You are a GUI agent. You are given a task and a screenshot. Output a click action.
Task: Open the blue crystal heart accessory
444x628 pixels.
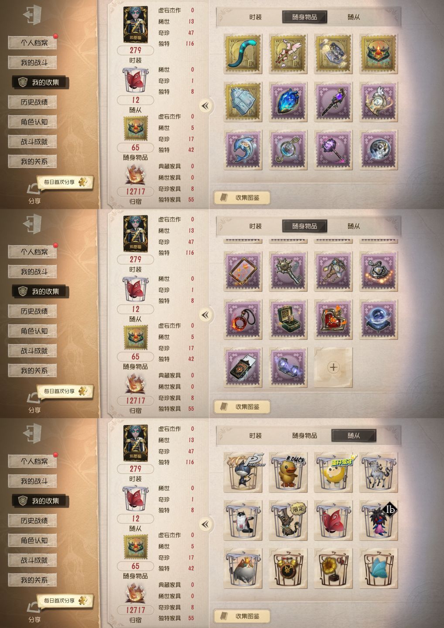288,102
